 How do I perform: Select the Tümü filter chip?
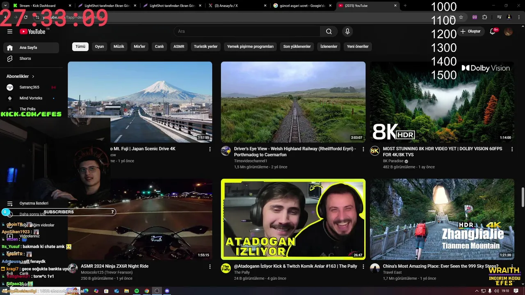(80, 46)
